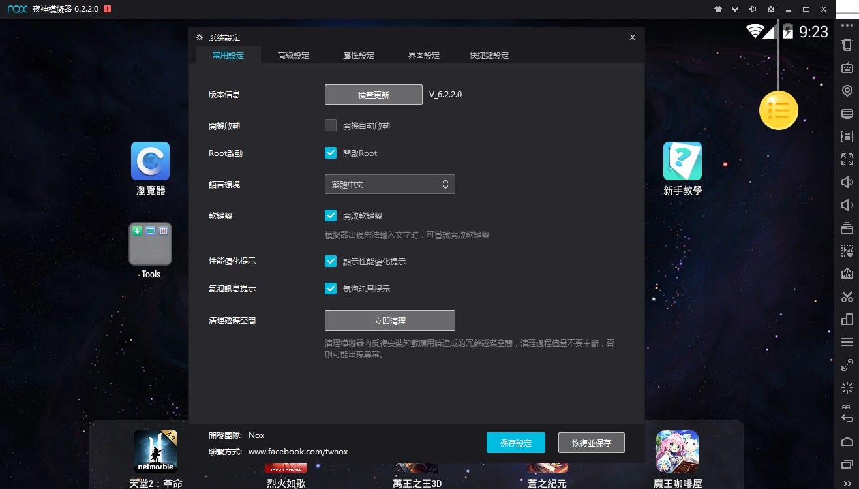This screenshot has width=859, height=489.
Task: Click the pin window icon in title bar
Action: tap(753, 9)
